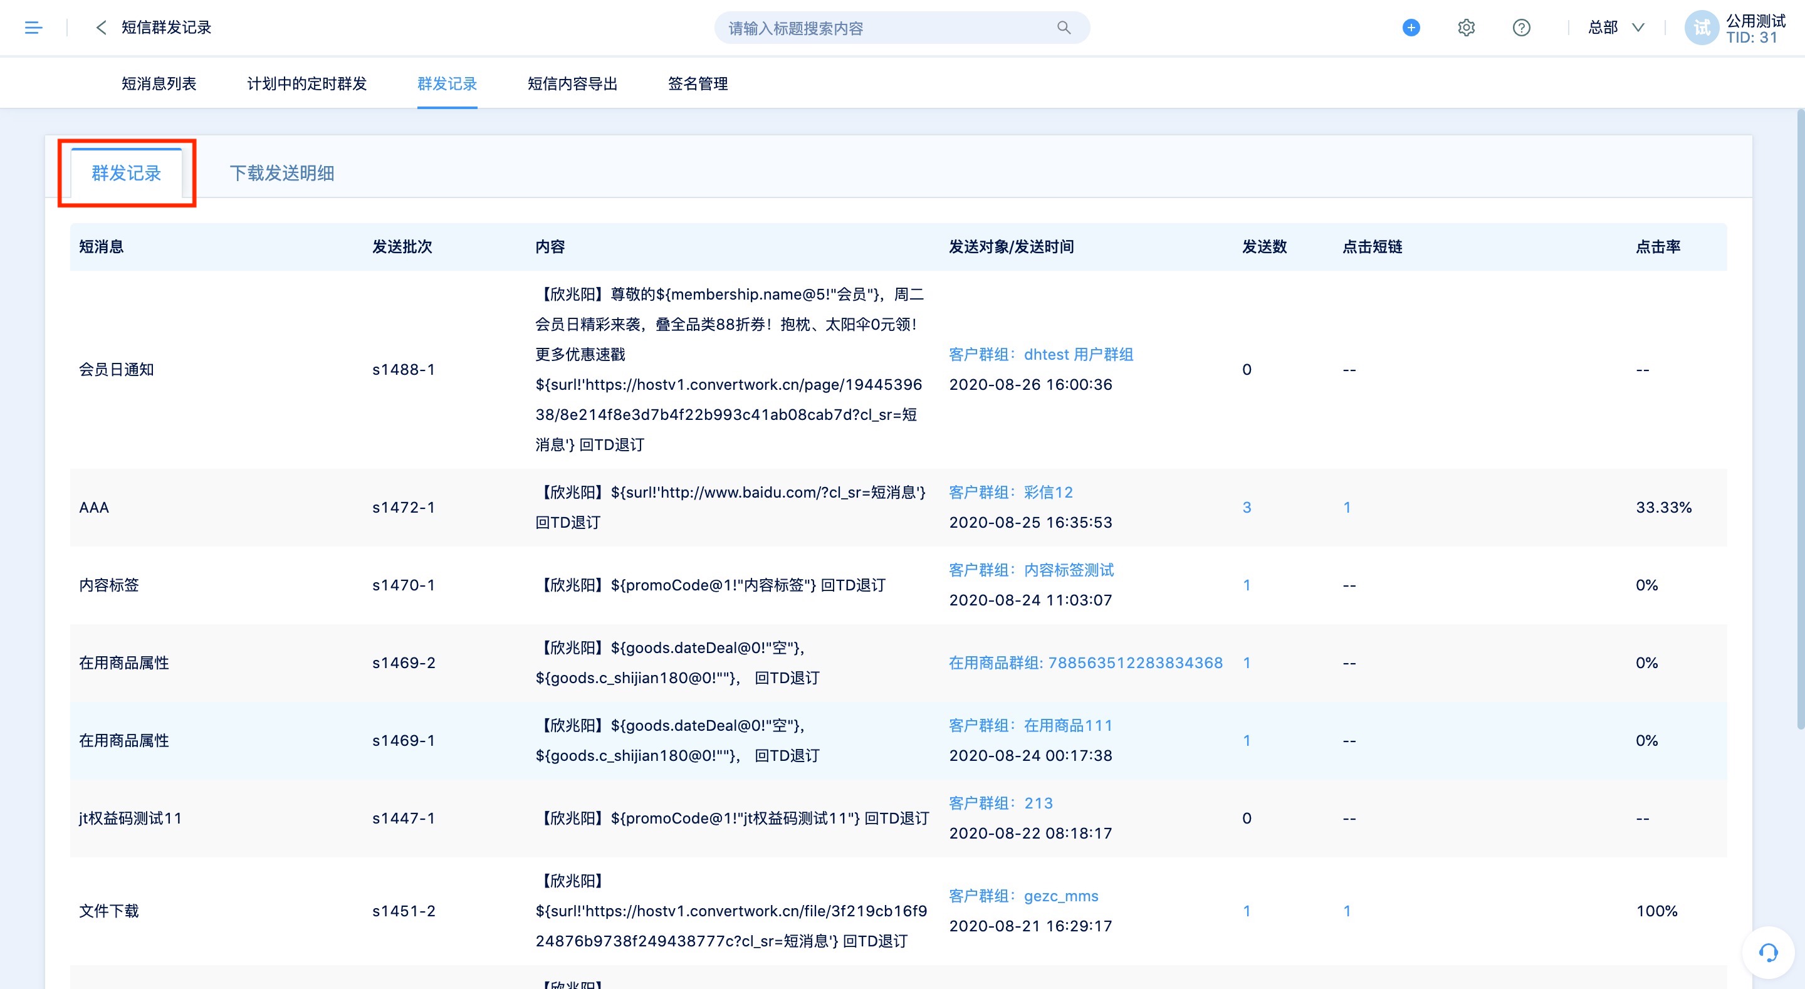Focus the title search input field

901,28
